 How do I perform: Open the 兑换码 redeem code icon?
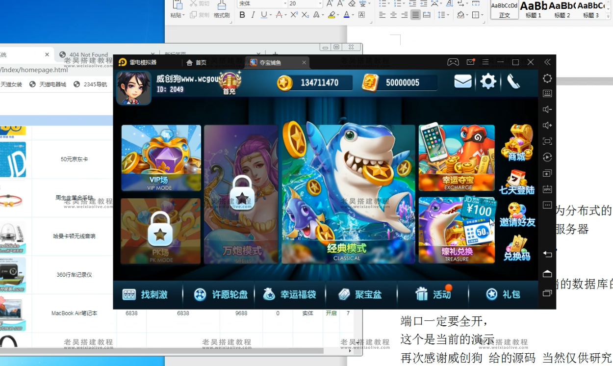pos(517,248)
